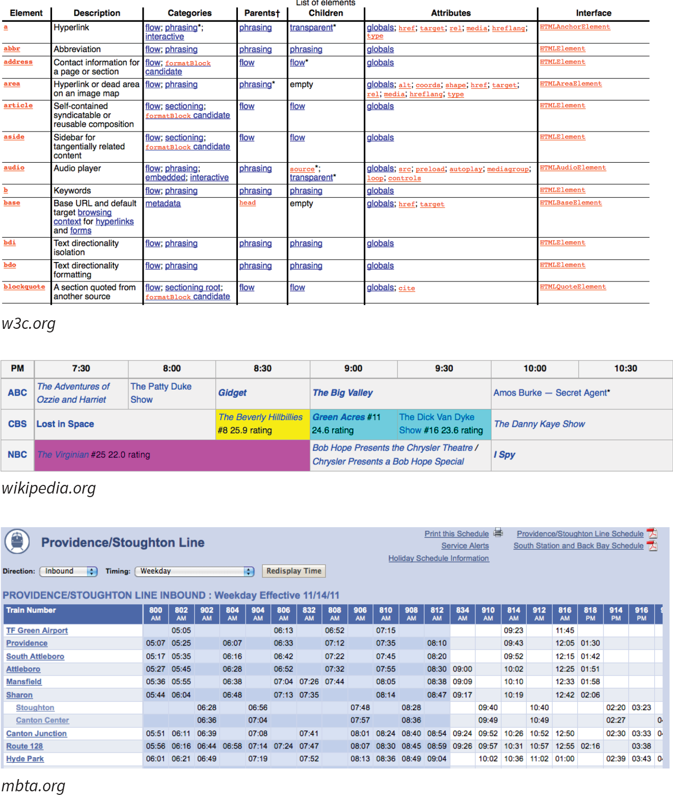673x801 pixels.
Task: Open the aside element link
Action: [x=14, y=137]
